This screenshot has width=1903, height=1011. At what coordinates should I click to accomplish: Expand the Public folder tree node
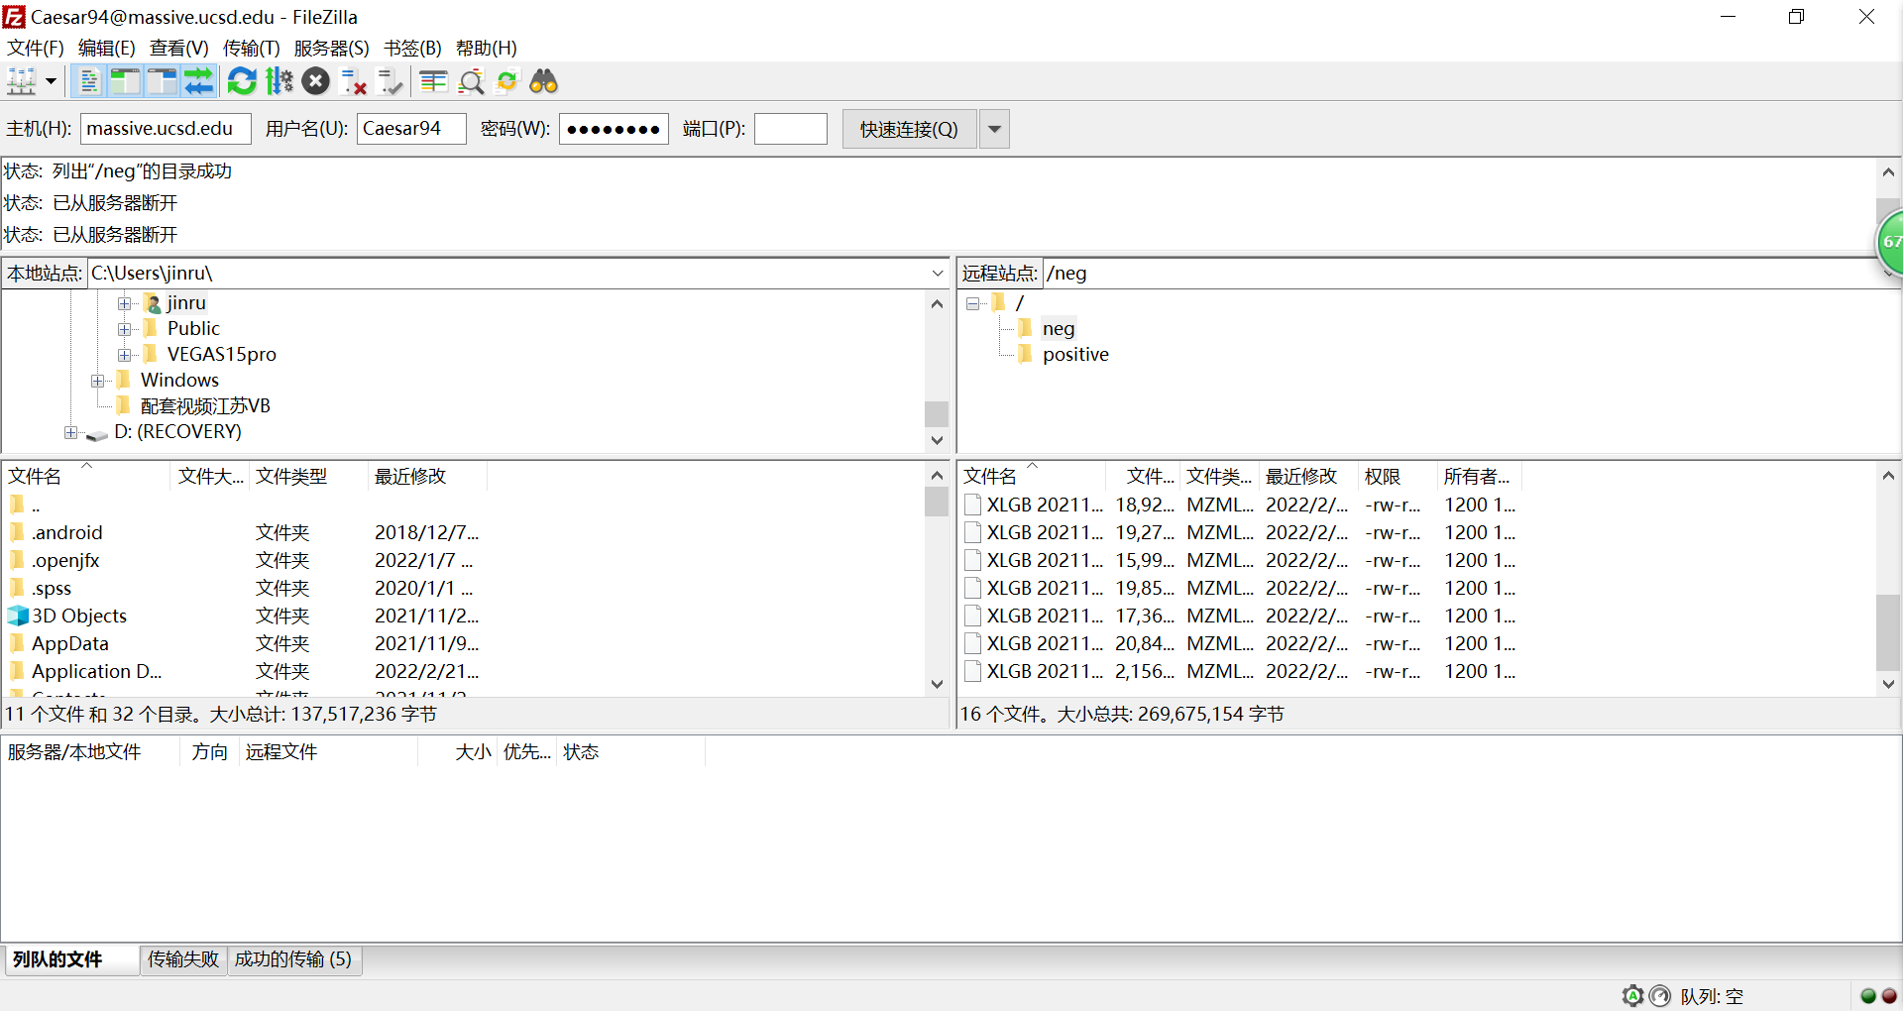125,329
